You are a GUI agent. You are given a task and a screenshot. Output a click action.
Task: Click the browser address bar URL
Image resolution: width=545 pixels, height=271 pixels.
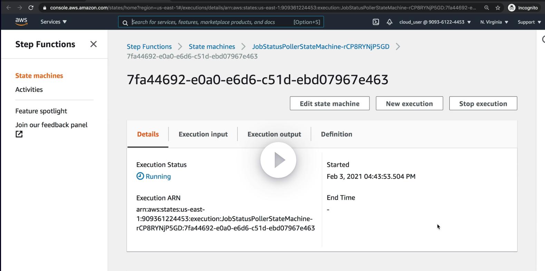point(263,8)
